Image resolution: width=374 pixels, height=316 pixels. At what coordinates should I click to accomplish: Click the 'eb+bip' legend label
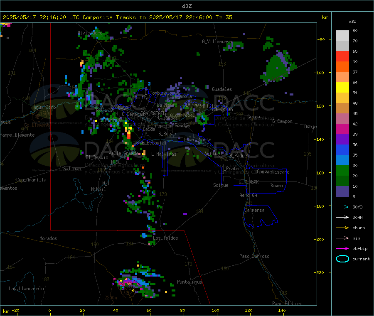pos(360,249)
